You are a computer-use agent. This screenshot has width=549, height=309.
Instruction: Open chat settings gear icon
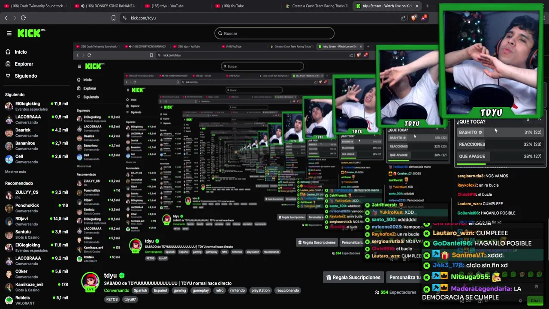(x=520, y=301)
